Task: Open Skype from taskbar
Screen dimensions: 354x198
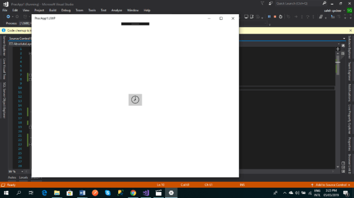Action: tap(108, 193)
